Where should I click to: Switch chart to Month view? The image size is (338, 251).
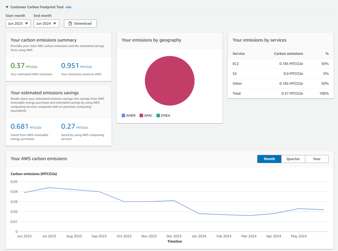[x=269, y=159]
